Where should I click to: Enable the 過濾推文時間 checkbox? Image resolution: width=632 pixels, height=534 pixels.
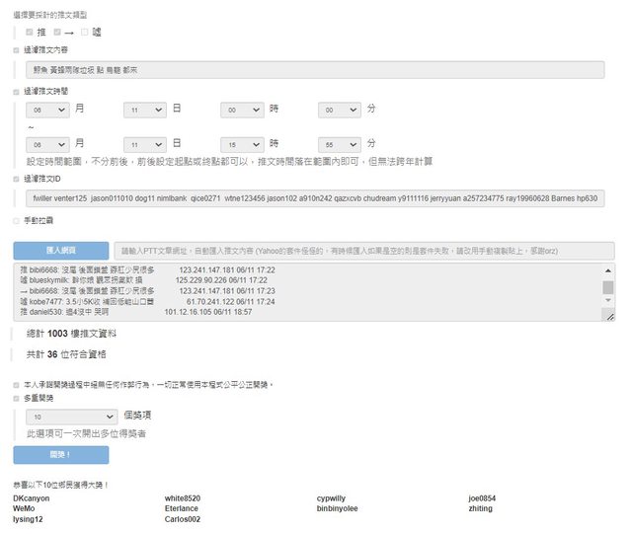pyautogui.click(x=17, y=91)
